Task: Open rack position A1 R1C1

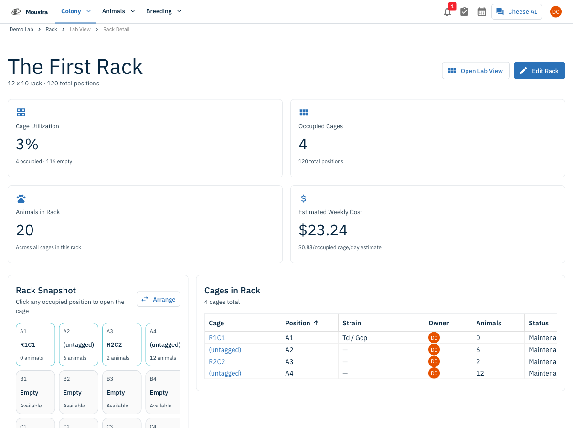Action: point(35,344)
